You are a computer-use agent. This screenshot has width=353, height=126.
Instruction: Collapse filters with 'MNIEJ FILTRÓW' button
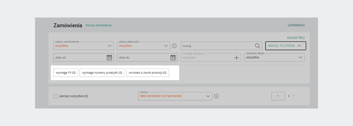pyautogui.click(x=286, y=46)
